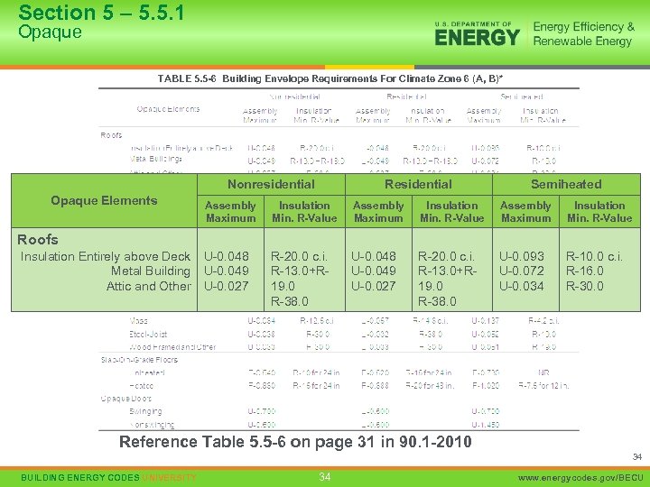The height and width of the screenshot is (487, 650).
Task: Select 'Assembly Maximum' header under Residential
Action: [x=378, y=212]
